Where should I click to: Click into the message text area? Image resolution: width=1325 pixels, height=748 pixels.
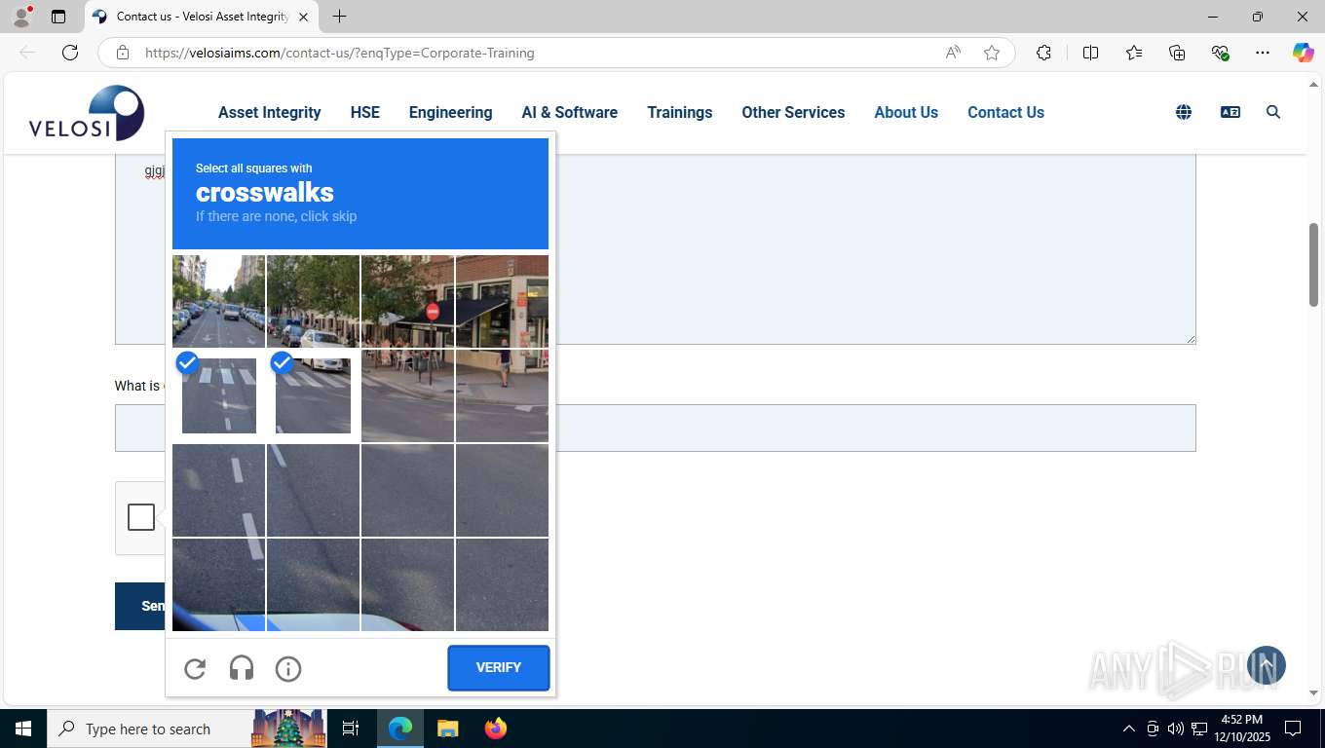coord(655,248)
